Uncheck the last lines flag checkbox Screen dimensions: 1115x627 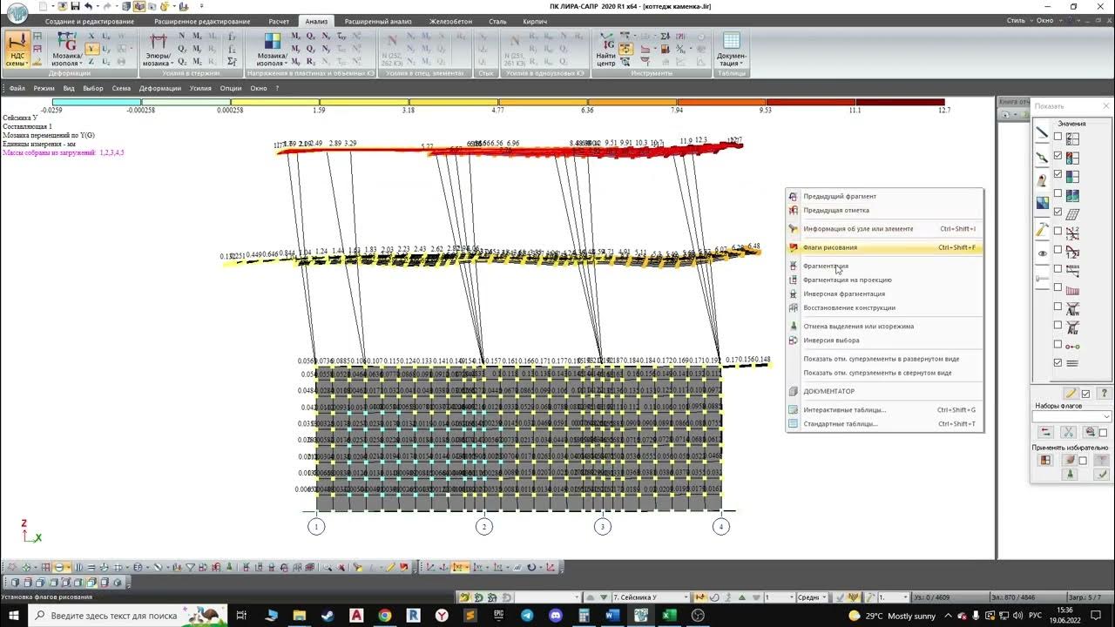[x=1058, y=363]
